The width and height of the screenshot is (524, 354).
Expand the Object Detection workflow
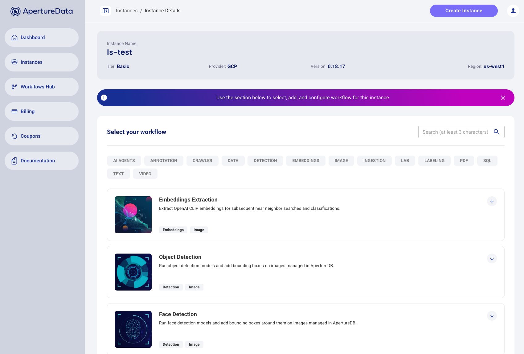coord(492,258)
